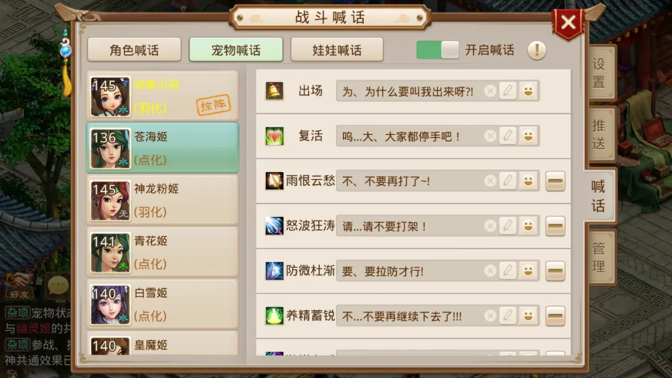Image resolution: width=672 pixels, height=378 pixels.
Task: Click the emoji icon for 出场 shout
Action: point(528,91)
